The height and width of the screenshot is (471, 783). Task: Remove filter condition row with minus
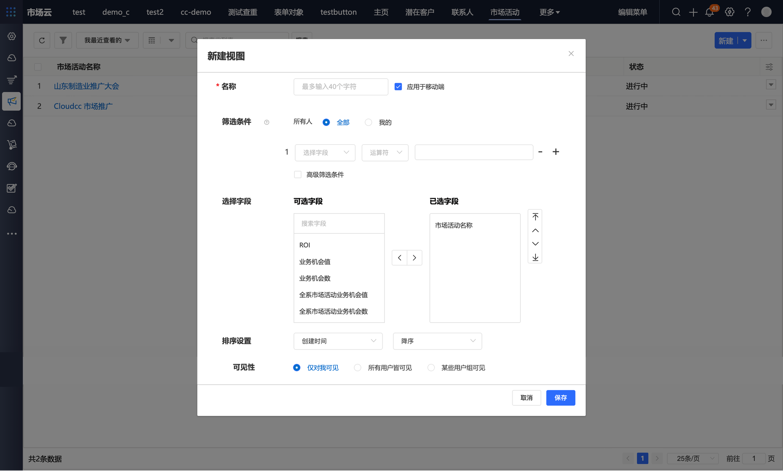[540, 152]
